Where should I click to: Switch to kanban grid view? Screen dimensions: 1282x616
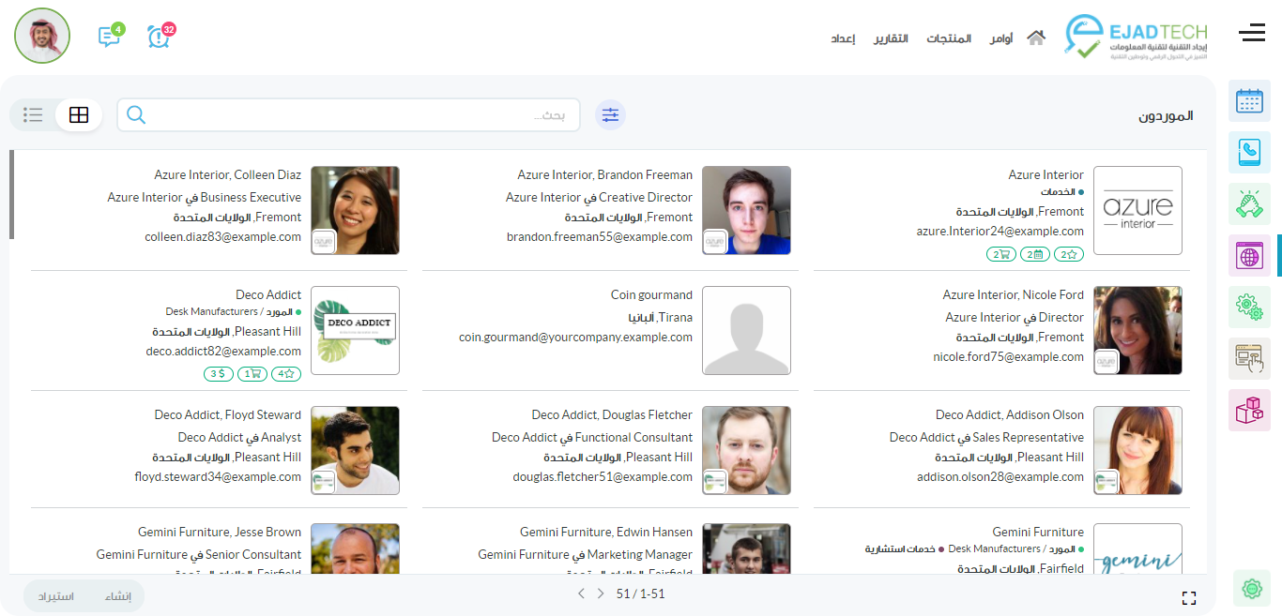(79, 115)
